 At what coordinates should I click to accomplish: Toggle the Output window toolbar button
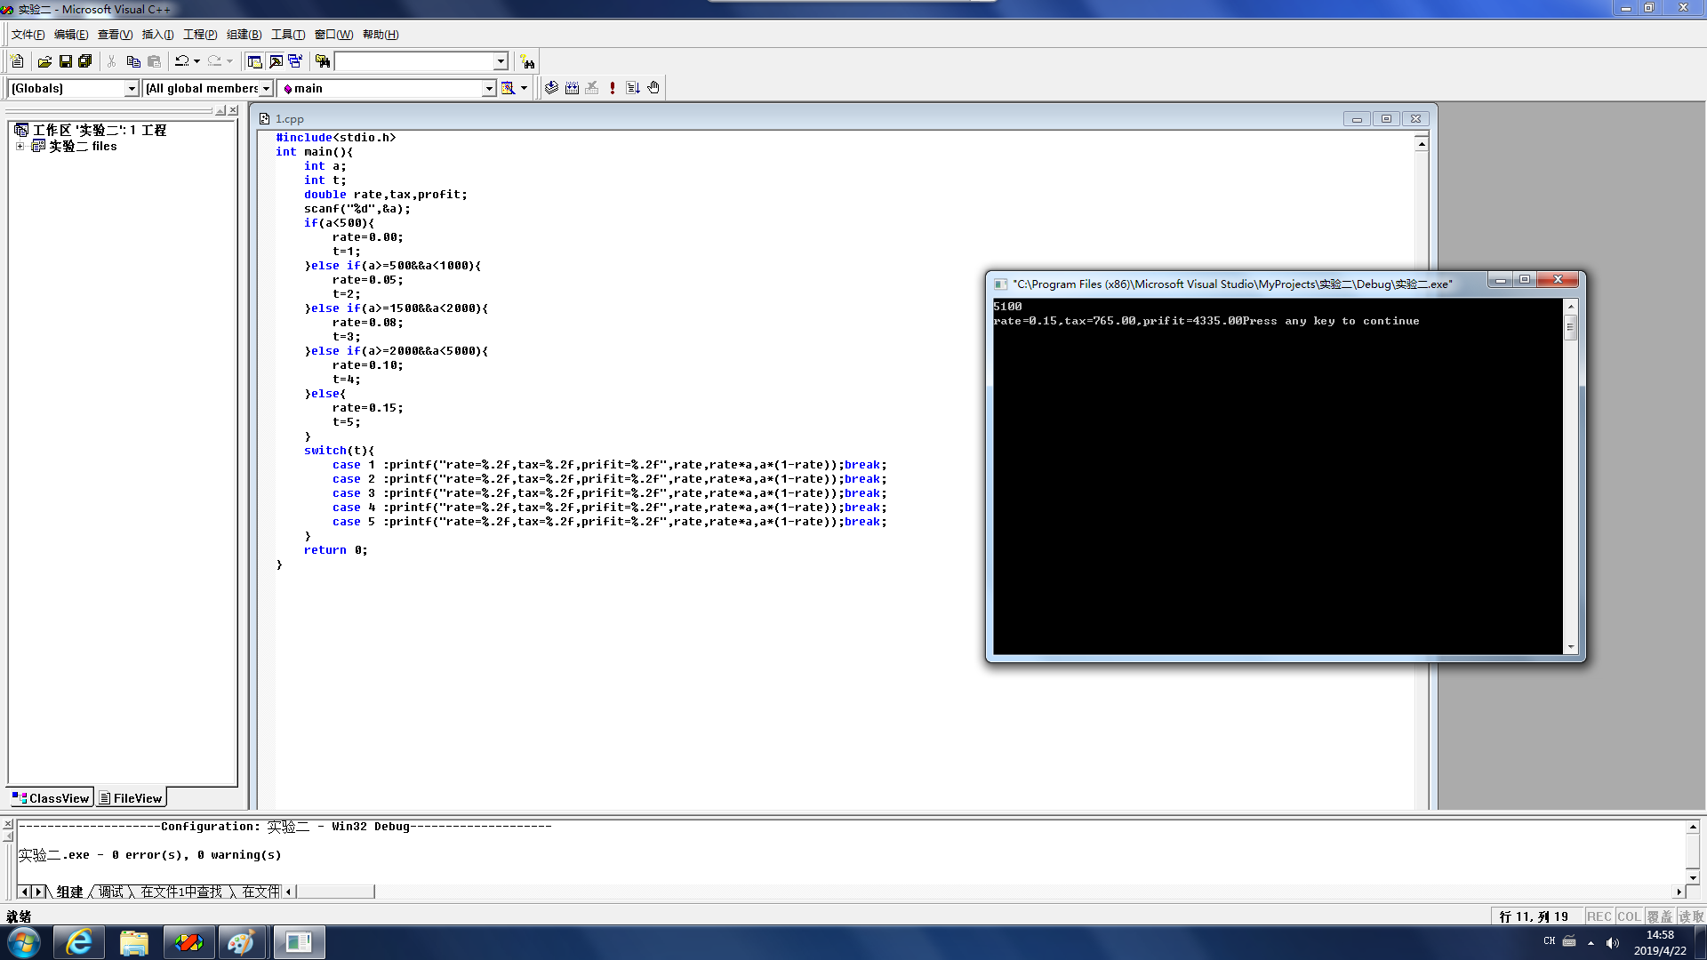[x=276, y=61]
